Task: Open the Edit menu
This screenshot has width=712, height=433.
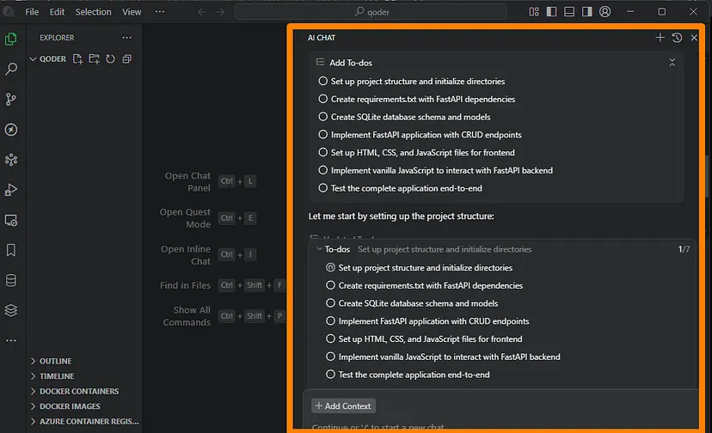Action: point(57,12)
